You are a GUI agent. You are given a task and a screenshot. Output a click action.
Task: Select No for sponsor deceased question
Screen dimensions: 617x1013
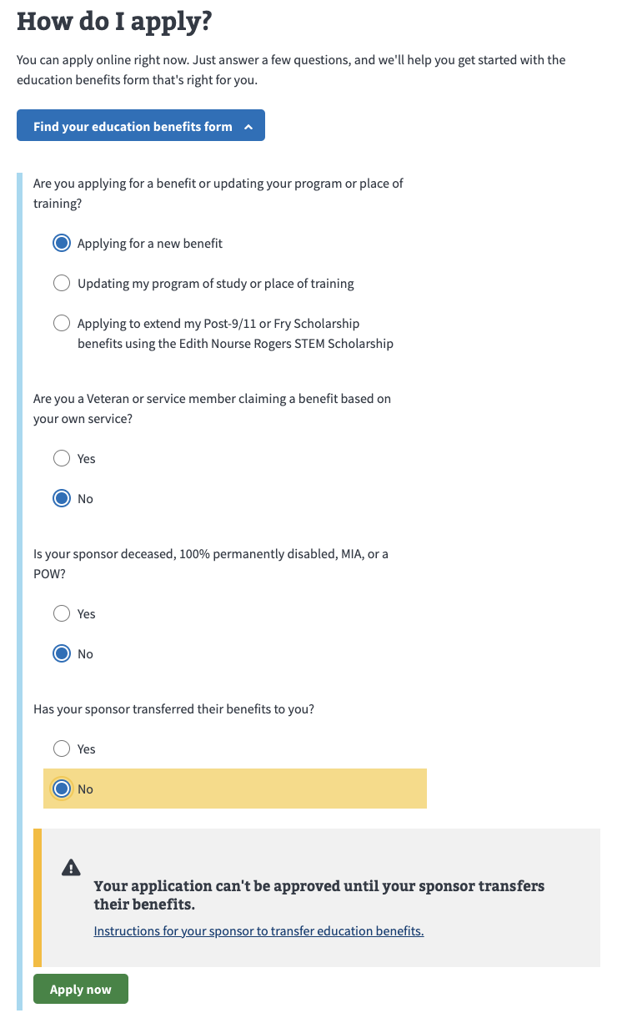(x=61, y=653)
